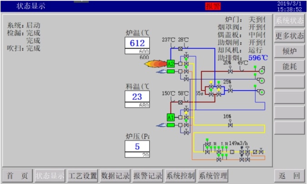Switch to the 工艺设置 tab
Screen dimensions: 307x184
point(82,175)
